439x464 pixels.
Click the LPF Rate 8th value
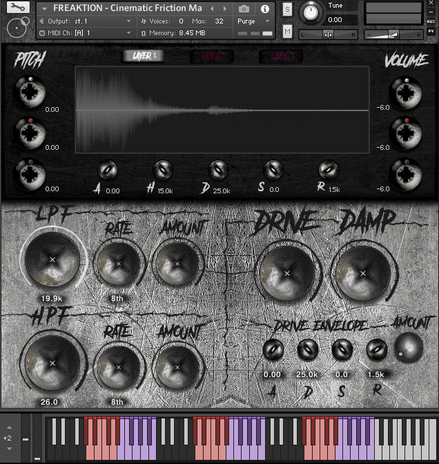[x=117, y=298]
